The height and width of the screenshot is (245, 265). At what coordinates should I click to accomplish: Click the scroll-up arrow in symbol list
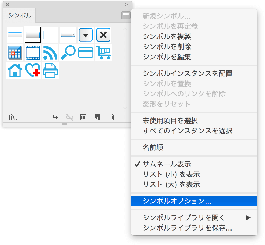click(x=125, y=29)
